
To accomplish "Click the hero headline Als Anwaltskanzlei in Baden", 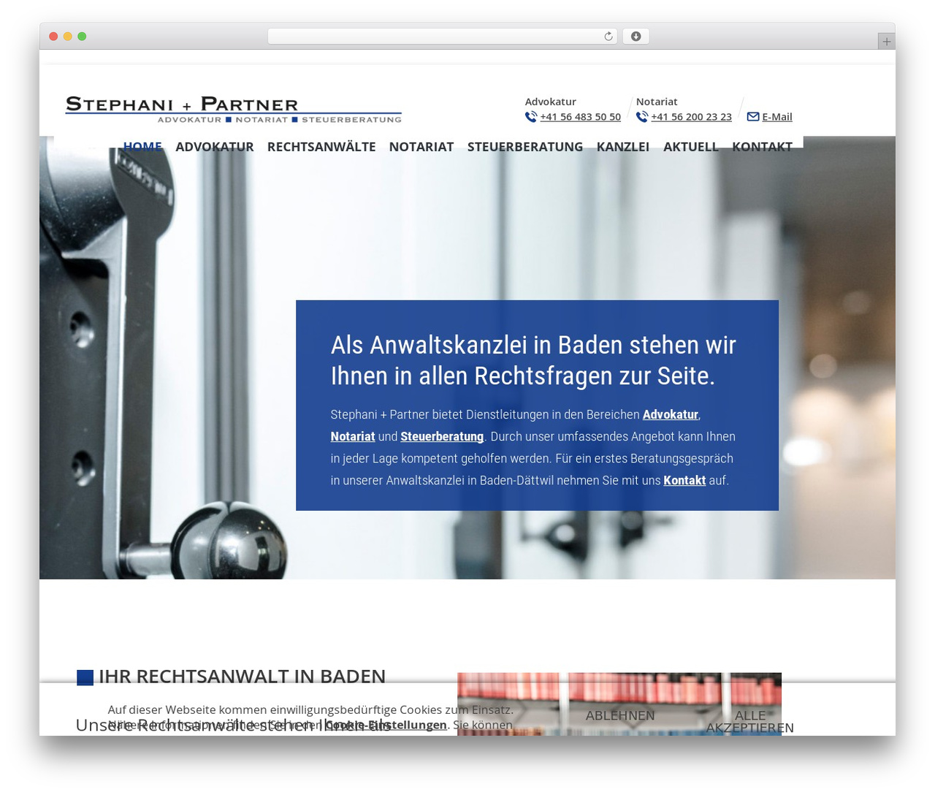I will pos(533,360).
